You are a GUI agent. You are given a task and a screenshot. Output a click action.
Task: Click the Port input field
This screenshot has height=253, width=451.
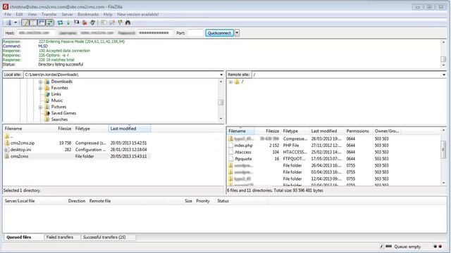[x=195, y=33]
